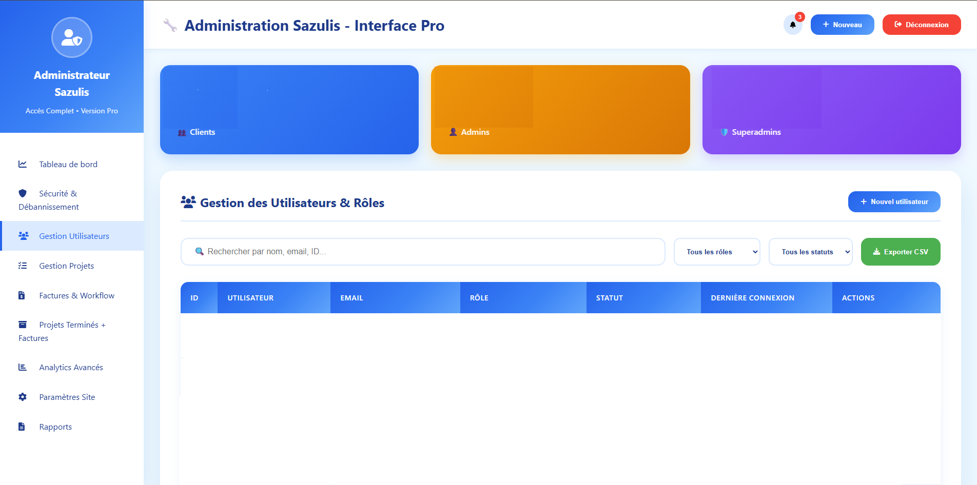The width and height of the screenshot is (977, 485).
Task: Open Gestion Utilisateurs in the sidebar
Action: coord(73,236)
